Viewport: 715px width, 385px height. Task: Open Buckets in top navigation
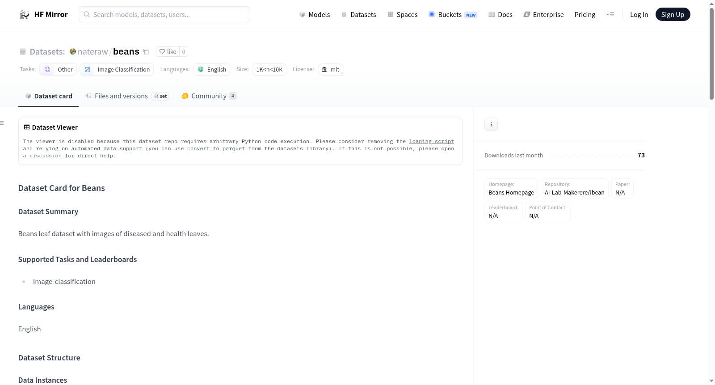pos(453,14)
